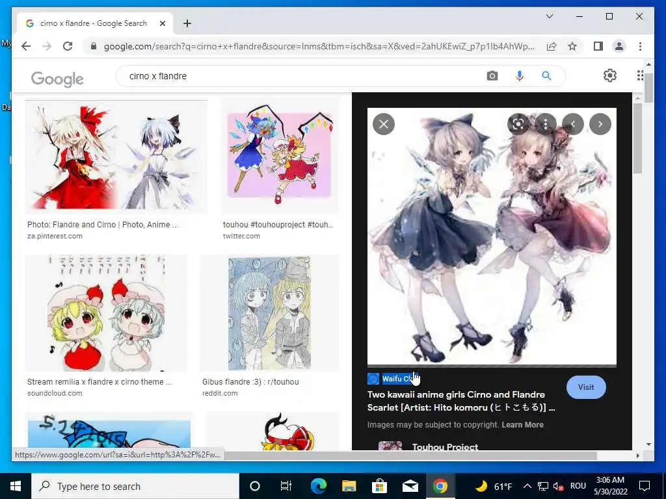This screenshot has width=666, height=499.
Task: Open Task View on taskbar
Action: tap(286, 486)
